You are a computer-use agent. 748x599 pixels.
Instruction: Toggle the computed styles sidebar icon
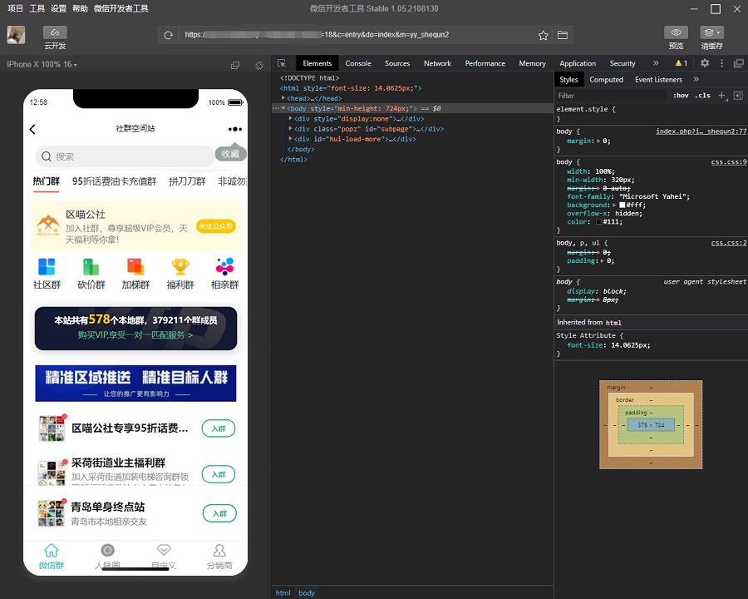[x=738, y=96]
